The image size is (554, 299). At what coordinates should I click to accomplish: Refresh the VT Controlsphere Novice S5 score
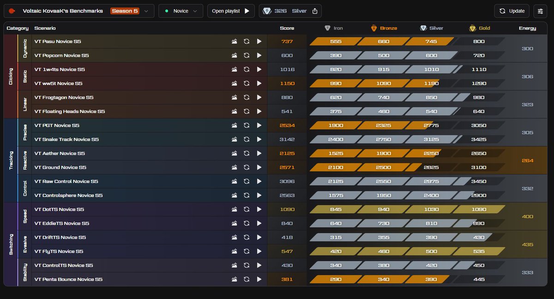tap(247, 196)
